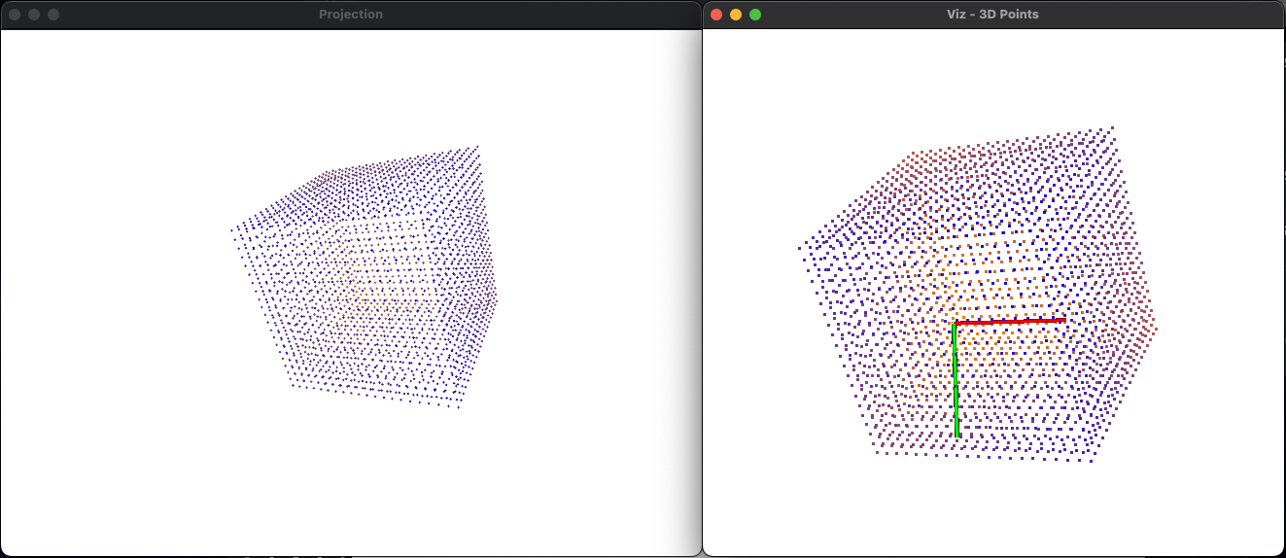Screen dimensions: 1286x558
Task: Click the right end of the red axis
Action: tap(1063, 319)
